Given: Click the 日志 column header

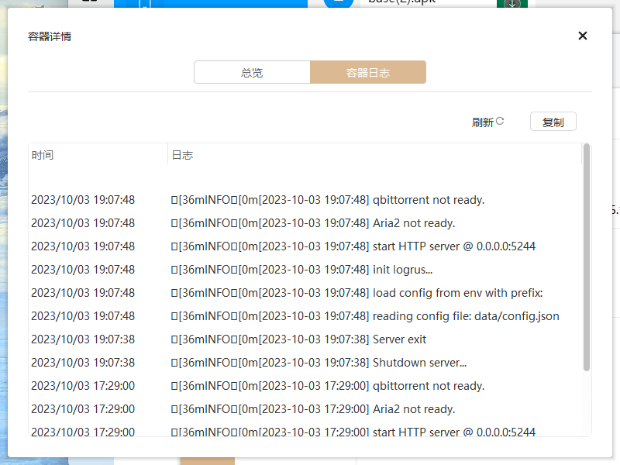Looking at the screenshot, I should [x=374, y=154].
